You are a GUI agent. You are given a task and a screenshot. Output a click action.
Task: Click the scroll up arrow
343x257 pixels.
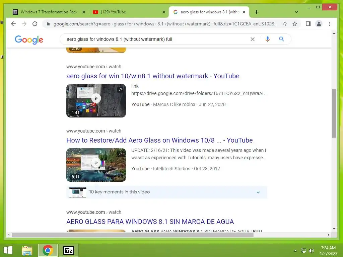[x=334, y=33]
